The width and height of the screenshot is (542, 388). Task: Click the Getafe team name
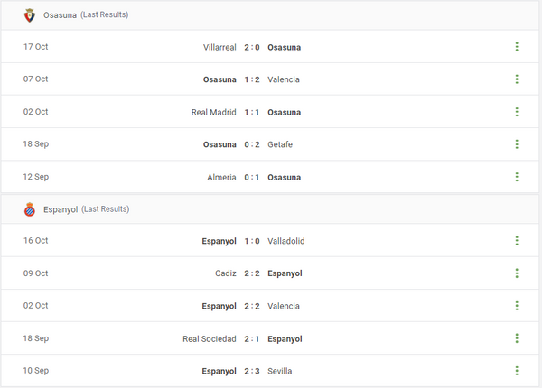click(x=280, y=144)
